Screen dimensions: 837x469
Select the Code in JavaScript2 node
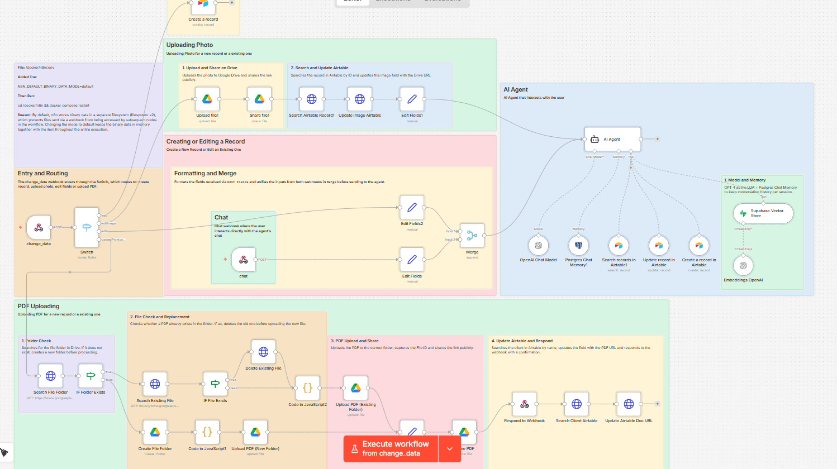click(x=307, y=388)
